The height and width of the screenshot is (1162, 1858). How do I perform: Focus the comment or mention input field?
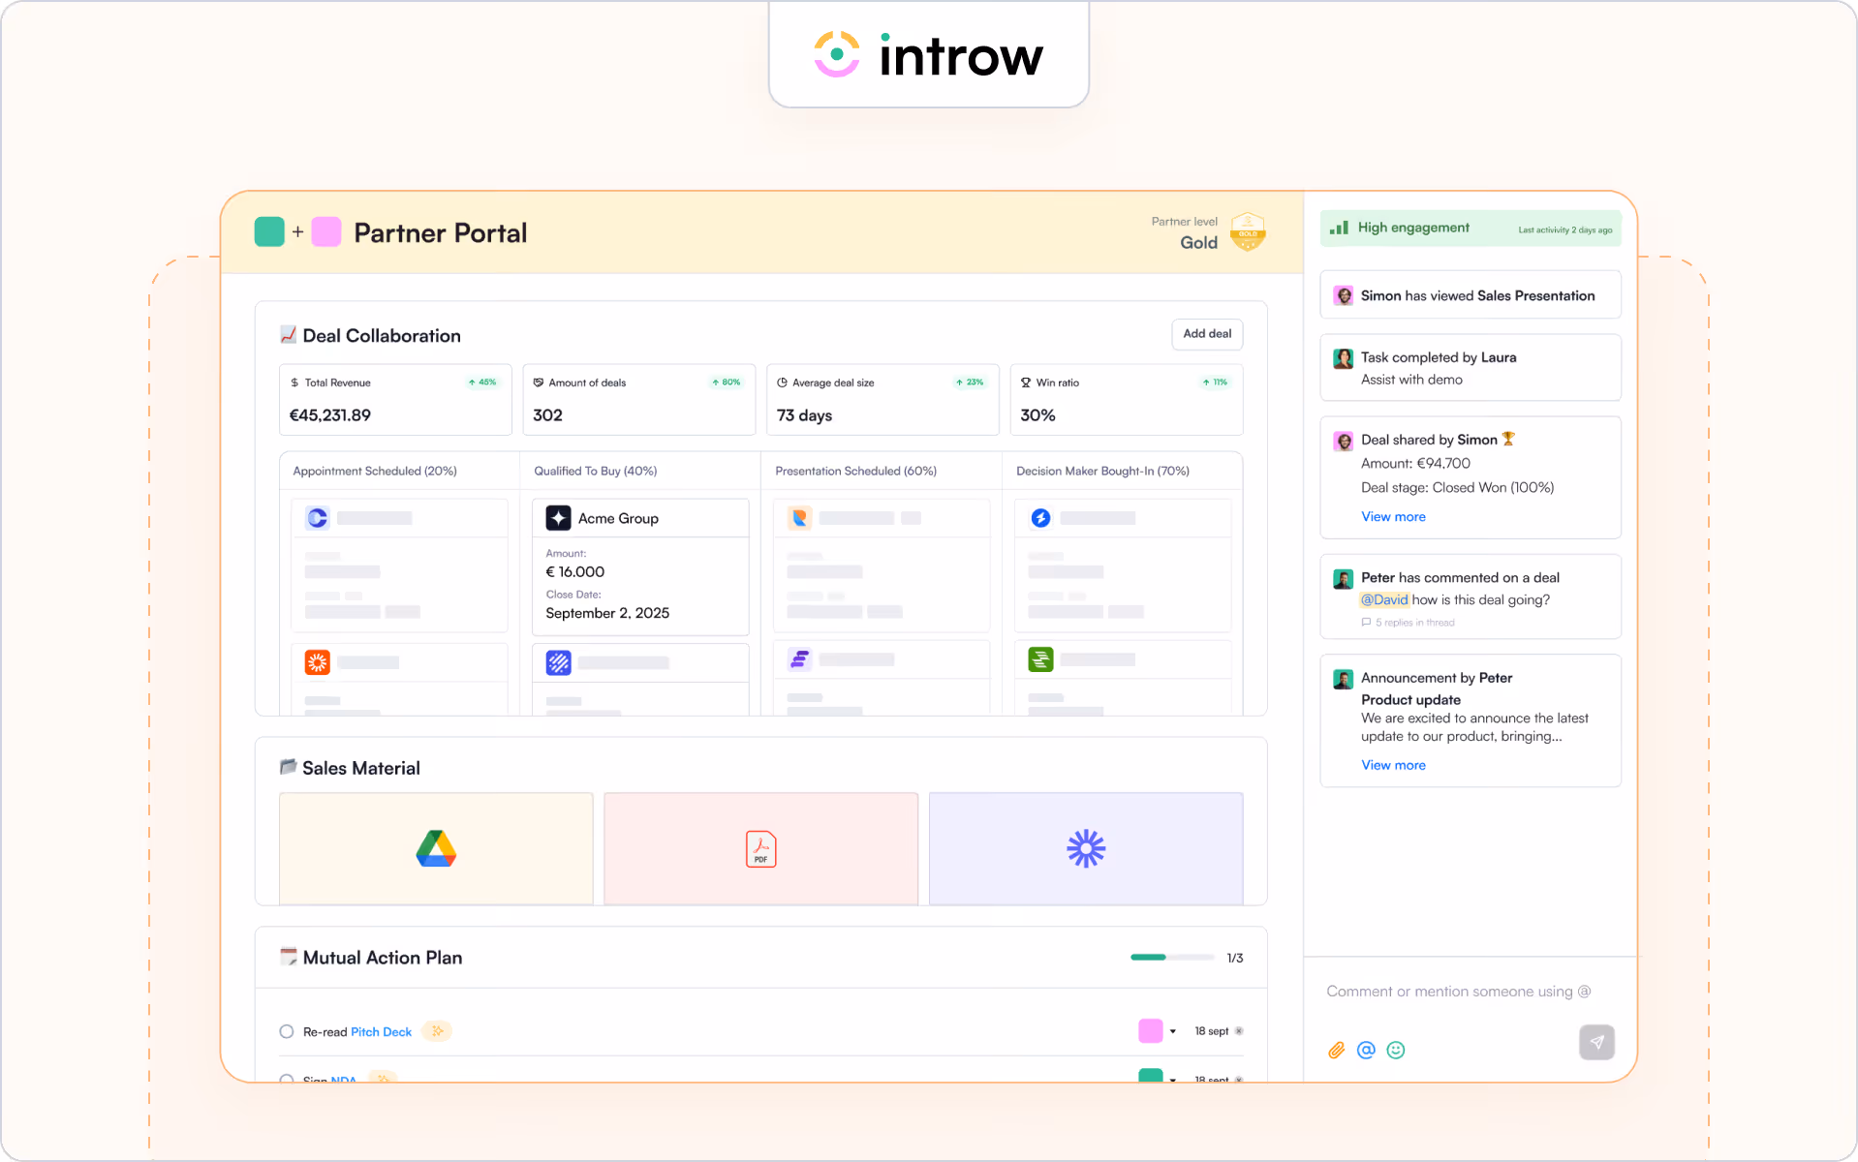[1458, 992]
